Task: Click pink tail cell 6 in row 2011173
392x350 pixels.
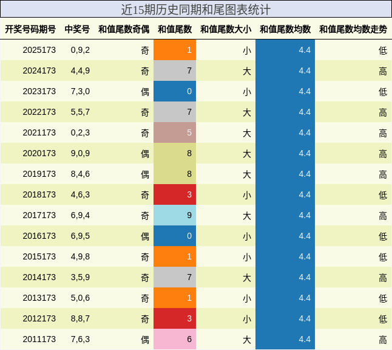Action: [x=175, y=339]
